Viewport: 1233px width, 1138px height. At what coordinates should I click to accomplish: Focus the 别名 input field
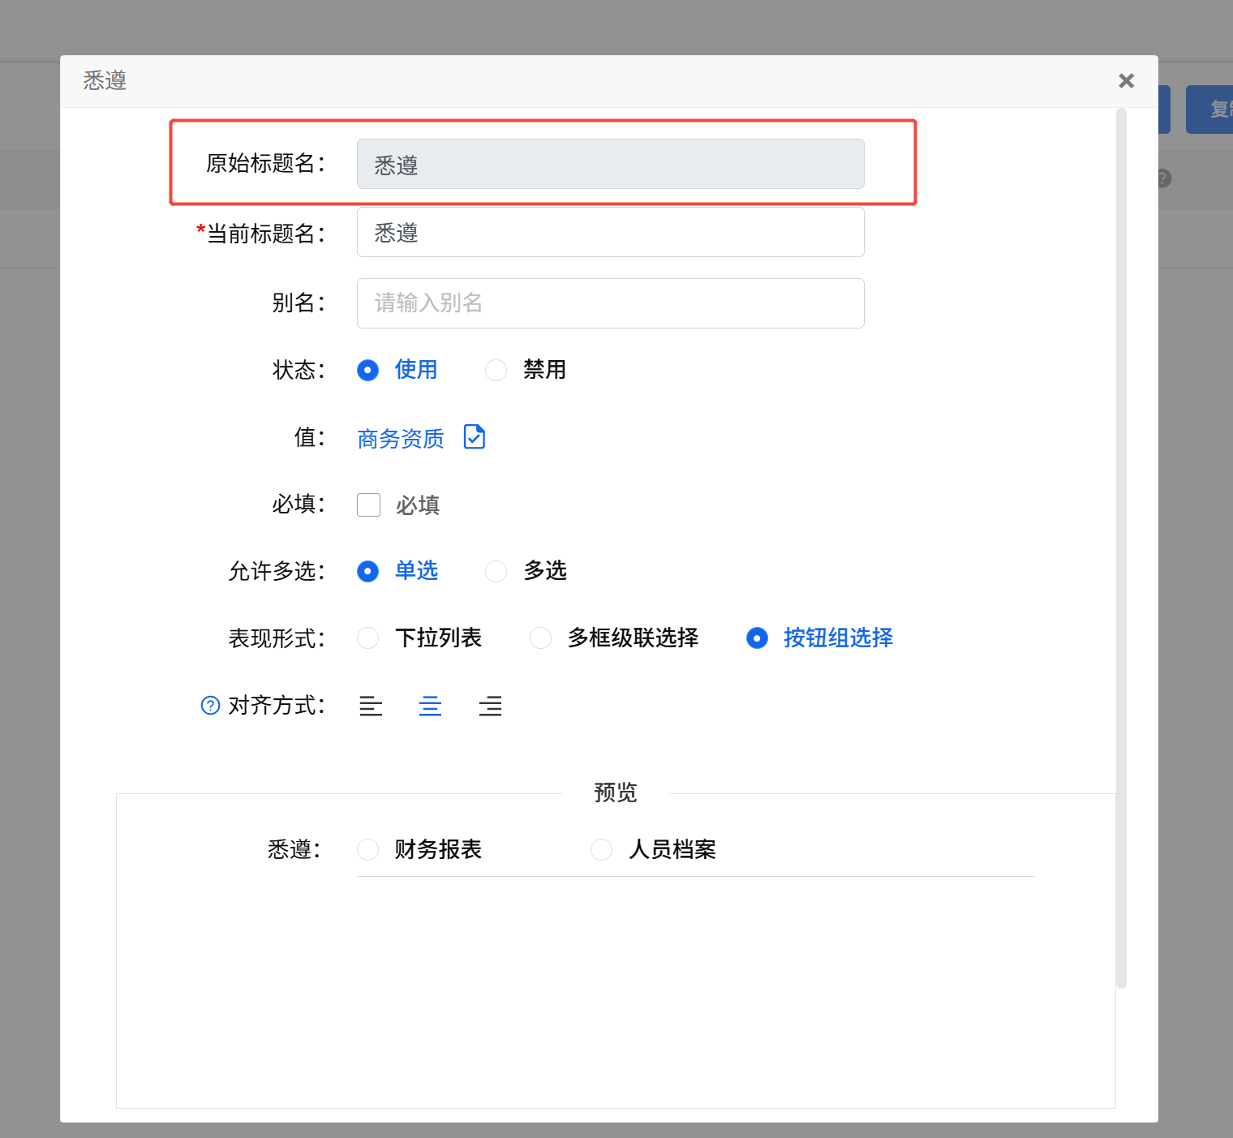point(610,303)
